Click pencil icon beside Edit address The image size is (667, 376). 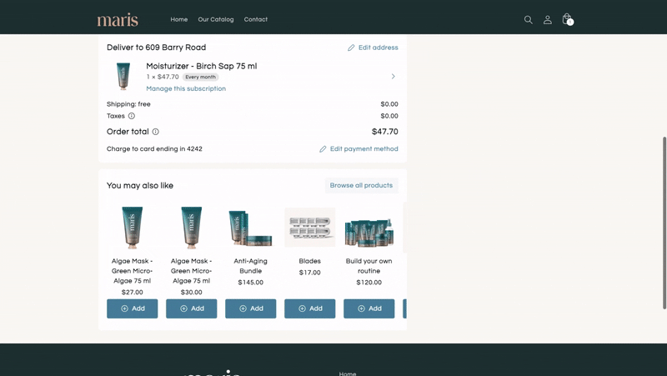click(351, 48)
